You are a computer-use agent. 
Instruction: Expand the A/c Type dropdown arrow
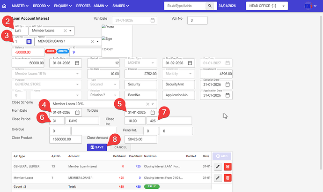pos(70,31)
